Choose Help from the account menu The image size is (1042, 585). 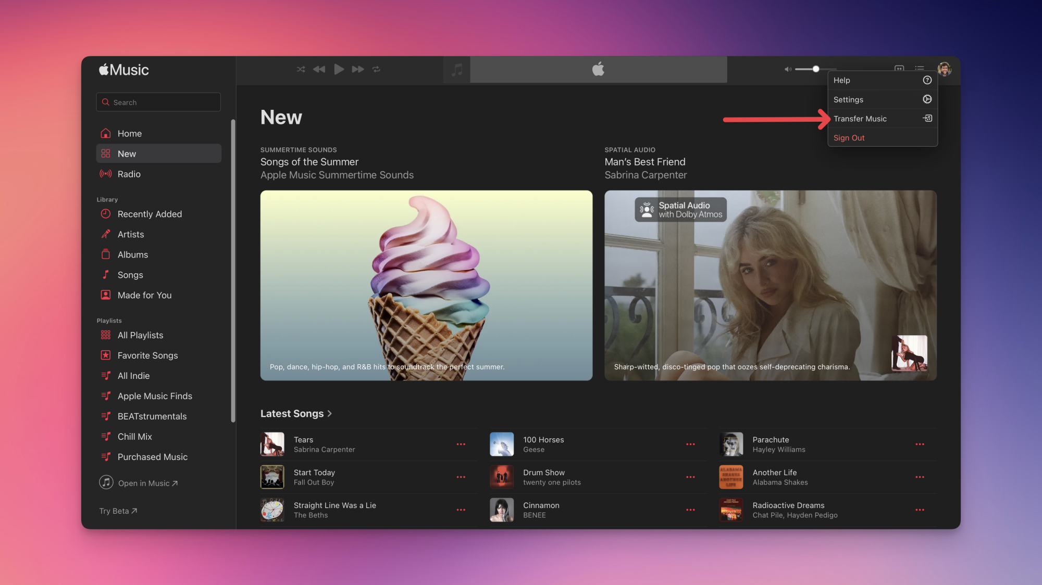[x=883, y=80]
